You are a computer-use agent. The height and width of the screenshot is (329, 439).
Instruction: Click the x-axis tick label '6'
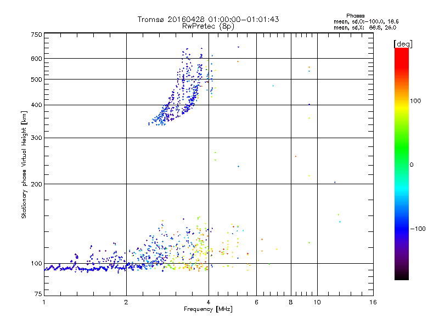(256, 302)
